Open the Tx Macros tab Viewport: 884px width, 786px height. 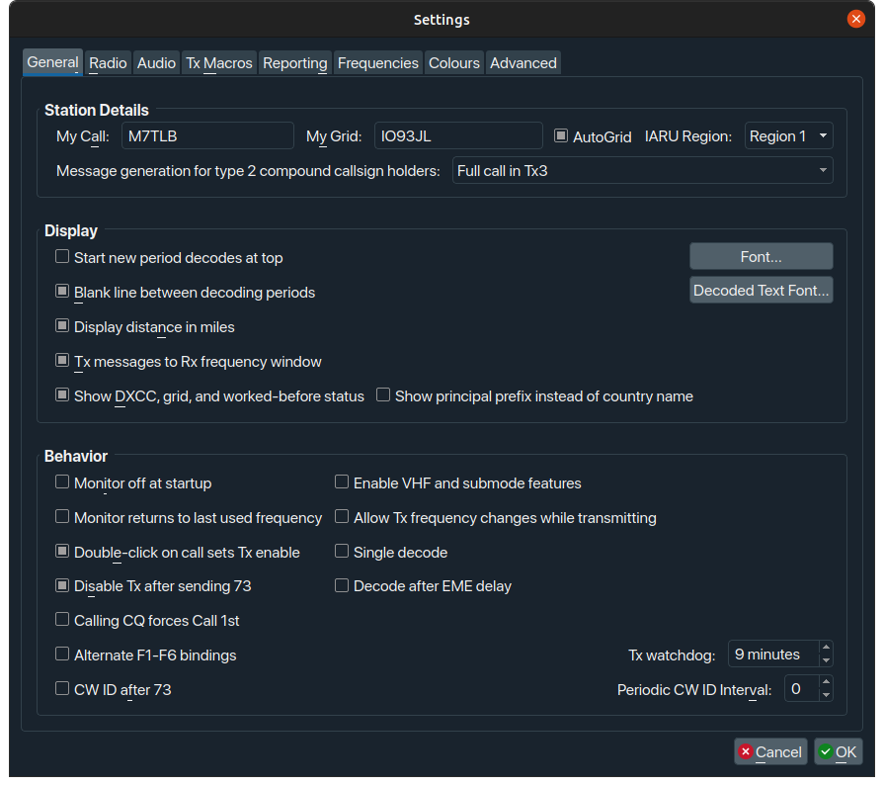tap(219, 63)
